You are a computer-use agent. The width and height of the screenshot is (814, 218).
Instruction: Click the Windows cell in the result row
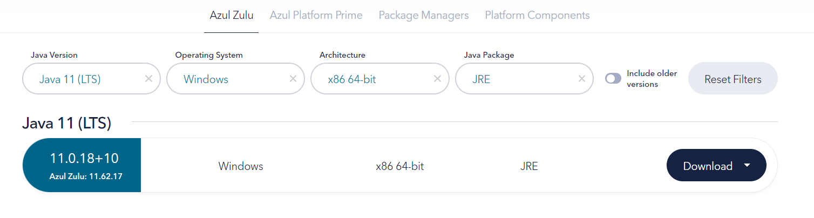[x=241, y=166]
